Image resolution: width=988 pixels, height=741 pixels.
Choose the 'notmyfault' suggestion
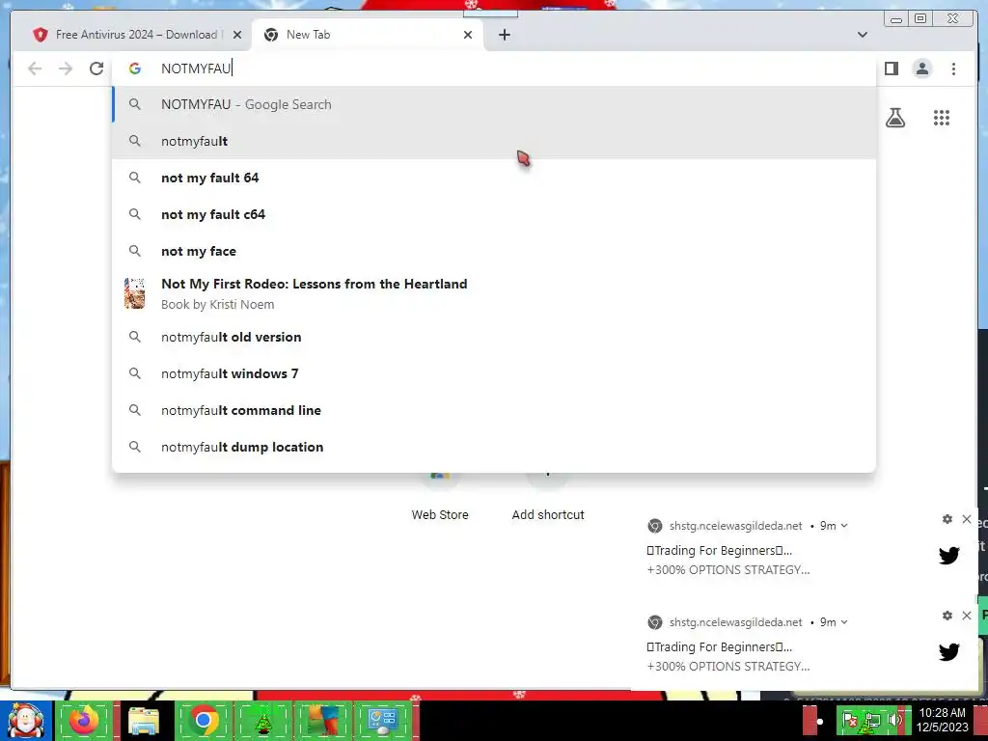click(494, 141)
